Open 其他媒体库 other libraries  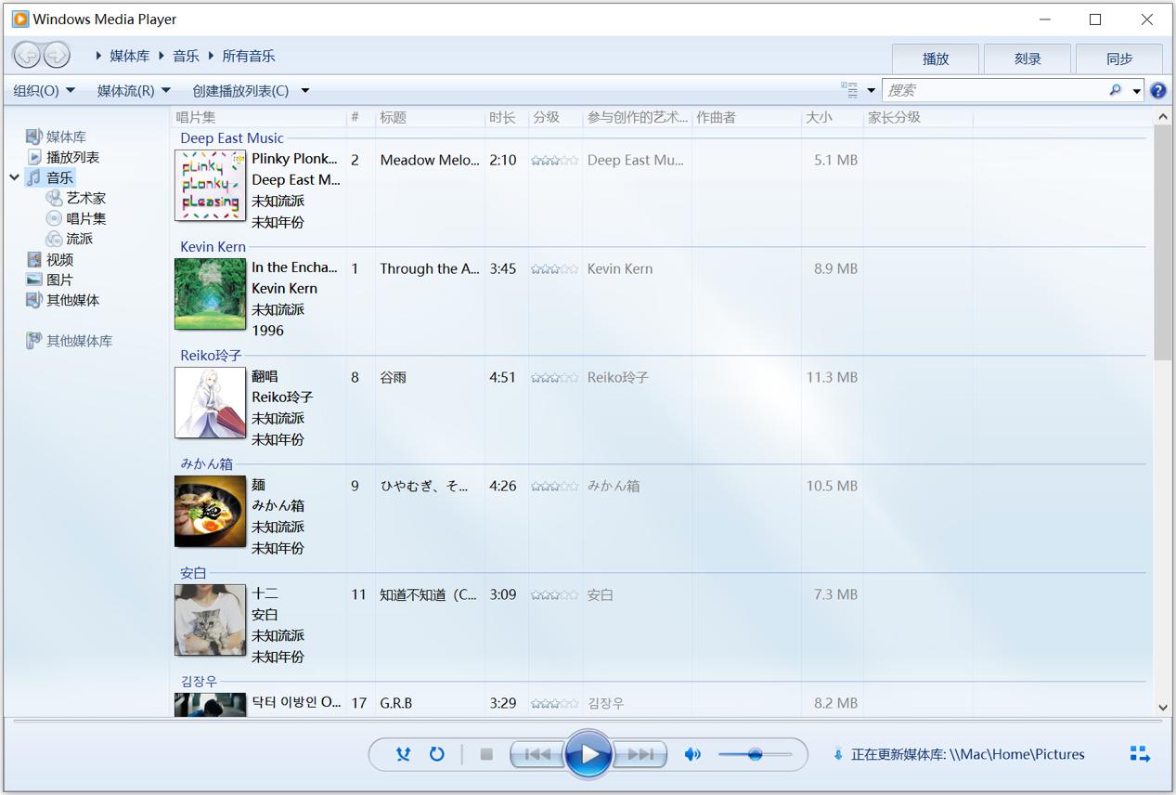pyautogui.click(x=70, y=341)
